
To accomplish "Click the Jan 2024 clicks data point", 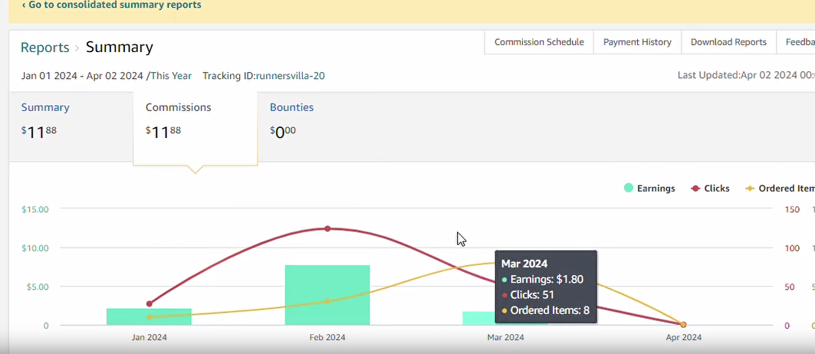I will click(x=150, y=303).
